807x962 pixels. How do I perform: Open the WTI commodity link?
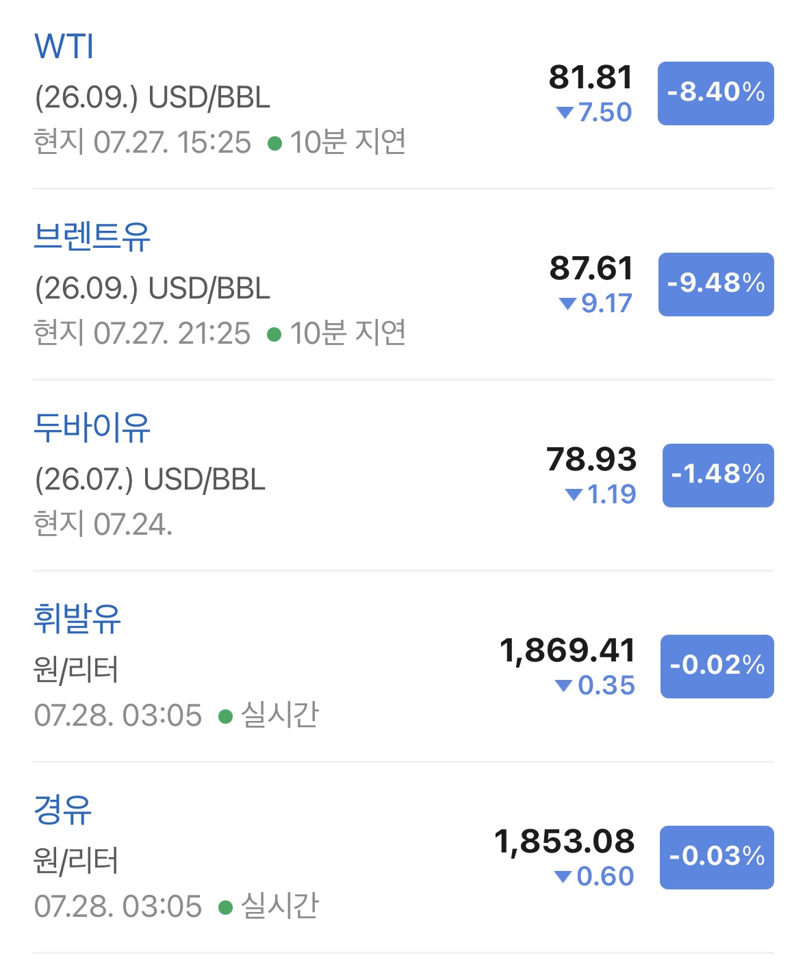pyautogui.click(x=64, y=47)
